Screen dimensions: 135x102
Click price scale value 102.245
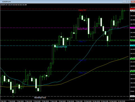point(133,37)
